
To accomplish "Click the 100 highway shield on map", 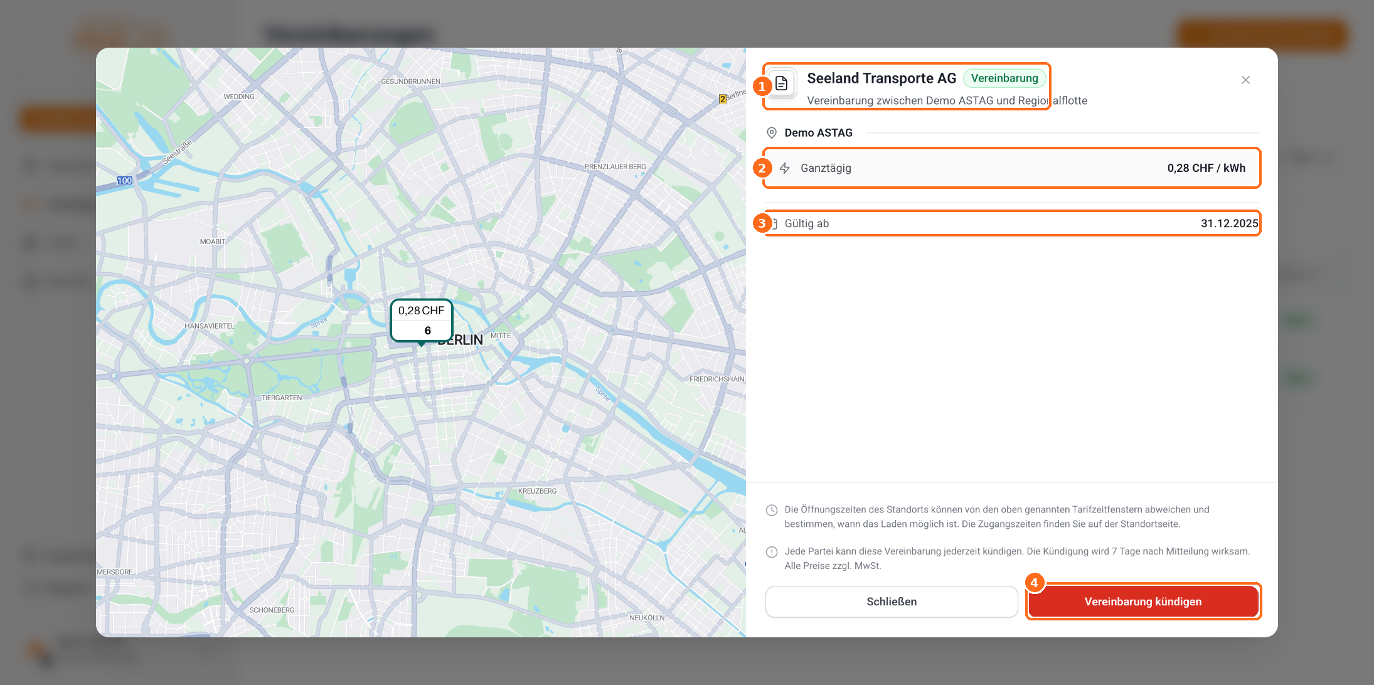I will coord(124,181).
